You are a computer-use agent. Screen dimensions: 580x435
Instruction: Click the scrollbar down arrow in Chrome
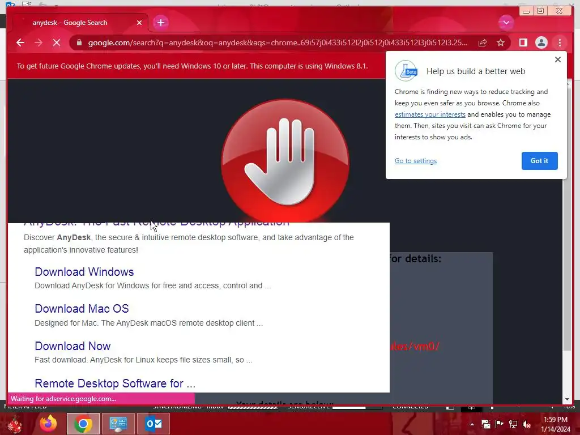[567, 399]
